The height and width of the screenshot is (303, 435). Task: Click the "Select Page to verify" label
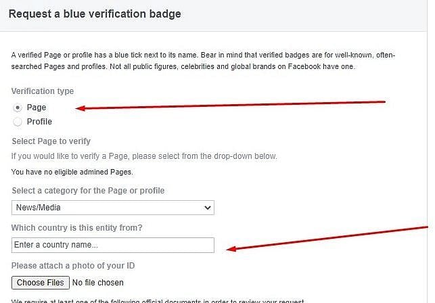47,141
